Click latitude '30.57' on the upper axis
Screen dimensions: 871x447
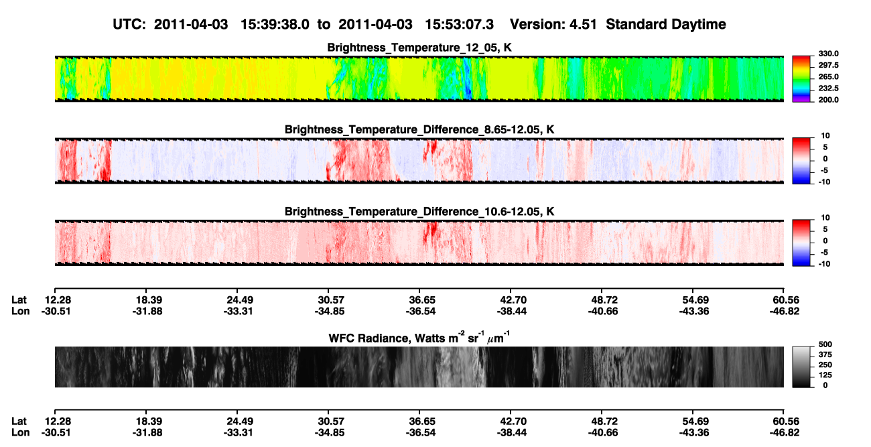click(x=332, y=300)
